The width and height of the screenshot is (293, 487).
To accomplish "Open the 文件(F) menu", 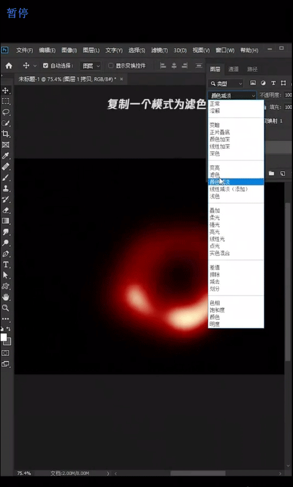I will [25, 50].
